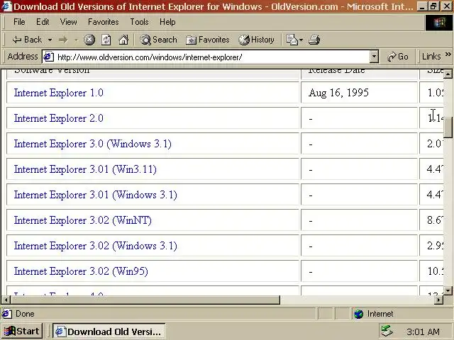The image size is (454, 340).
Task: Expand the Links toolbar chevron
Action: pos(448,55)
